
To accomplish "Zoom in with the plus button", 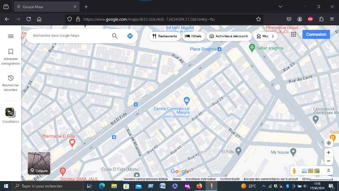I will (x=329, y=153).
